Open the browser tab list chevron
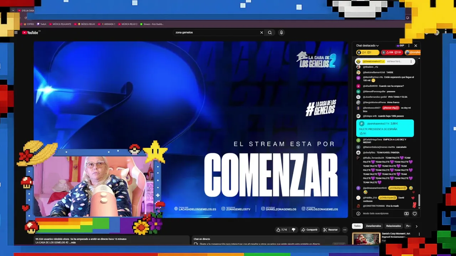Screen dimensions: 456x256 (x=13, y=10)
